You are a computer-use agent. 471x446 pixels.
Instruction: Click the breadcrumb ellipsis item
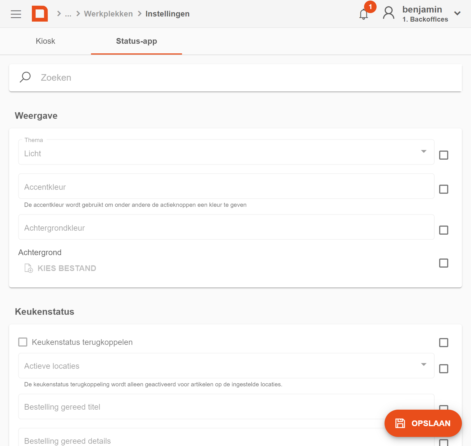pyautogui.click(x=68, y=14)
